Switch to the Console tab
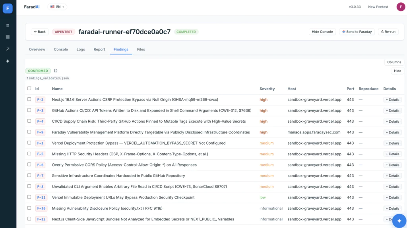 (x=61, y=49)
